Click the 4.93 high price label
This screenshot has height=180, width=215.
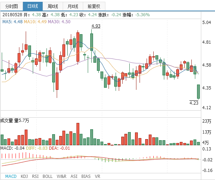pyautogui.click(x=96, y=26)
